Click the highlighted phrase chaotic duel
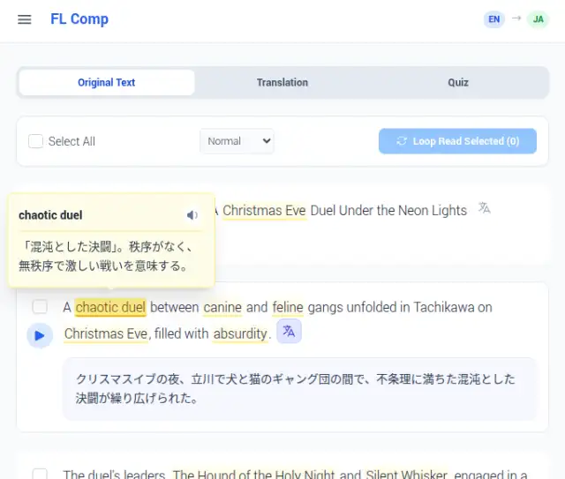The image size is (565, 479). (110, 308)
